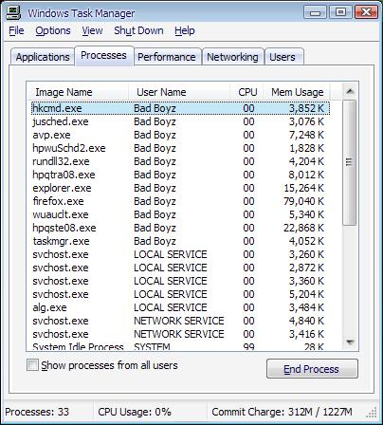Open the Shut Down menu
This screenshot has width=383, height=425.
(x=138, y=30)
